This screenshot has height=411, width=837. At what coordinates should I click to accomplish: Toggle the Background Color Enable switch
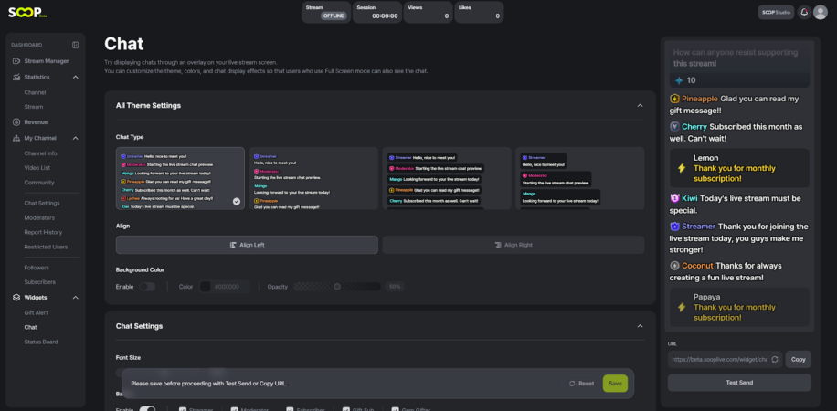[147, 287]
